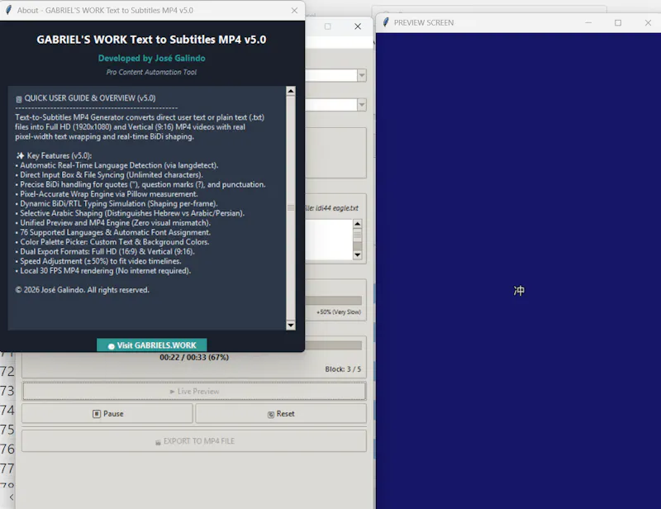661x509 pixels.
Task: Close the About dialog window
Action: [294, 11]
